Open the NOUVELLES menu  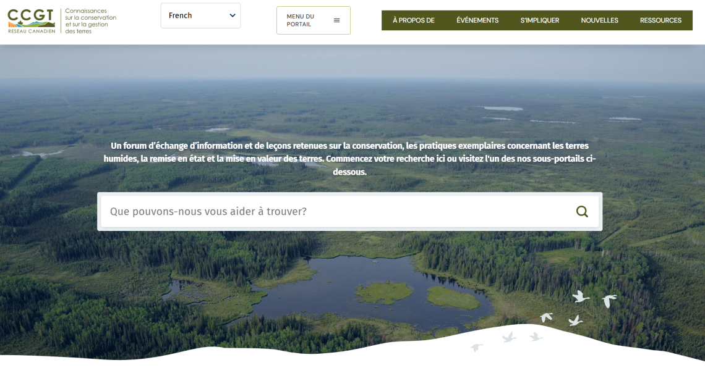pyautogui.click(x=599, y=20)
